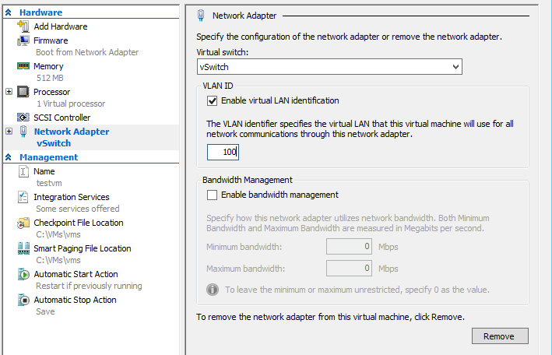552x355 pixels.
Task: Select Network Adapter in the hardware list
Action: (72, 132)
